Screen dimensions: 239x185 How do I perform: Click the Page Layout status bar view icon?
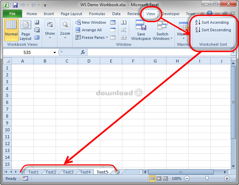click(159, 178)
